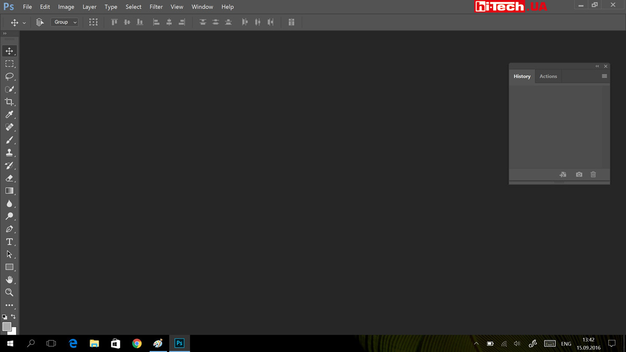Select the Lasso tool
Image resolution: width=626 pixels, height=352 pixels.
pyautogui.click(x=9, y=76)
